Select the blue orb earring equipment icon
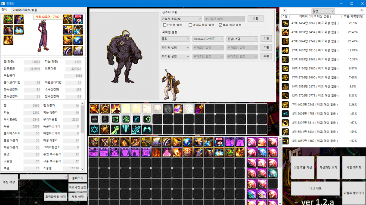The image size is (366, 205). click(x=78, y=40)
